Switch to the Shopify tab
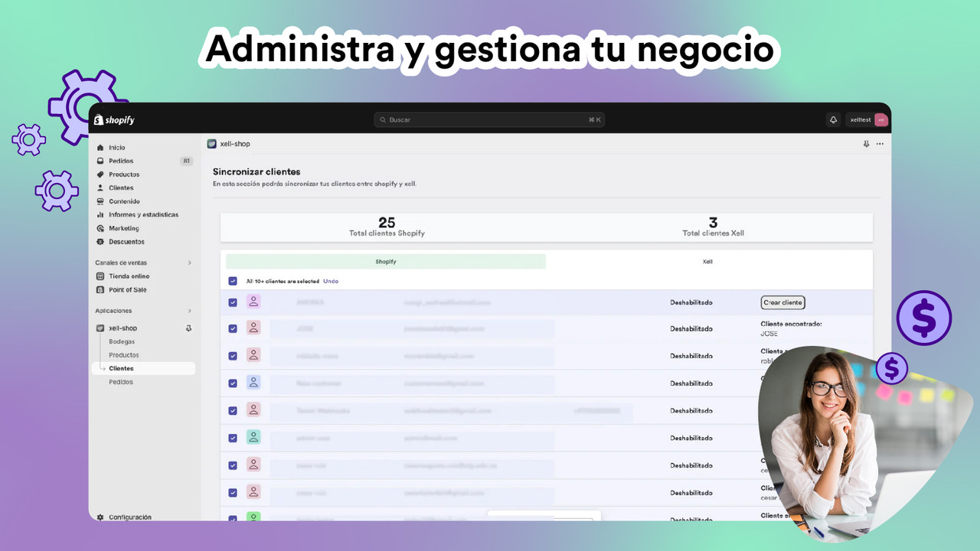The width and height of the screenshot is (980, 551). tap(386, 262)
